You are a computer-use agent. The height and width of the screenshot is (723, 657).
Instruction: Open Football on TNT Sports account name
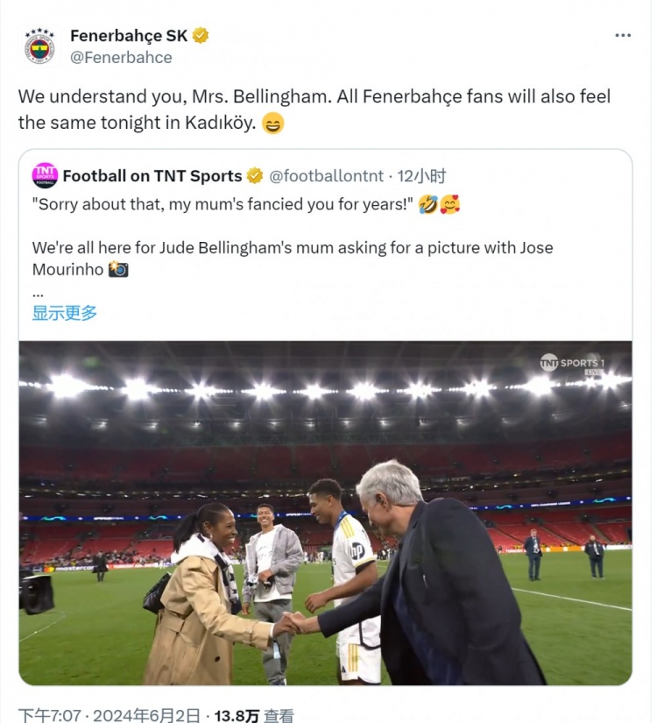pos(152,176)
